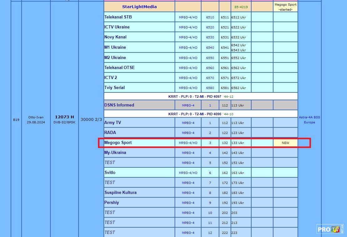Click the Otto-Ivan source label
This screenshot has height=237, width=347.
click(x=36, y=117)
